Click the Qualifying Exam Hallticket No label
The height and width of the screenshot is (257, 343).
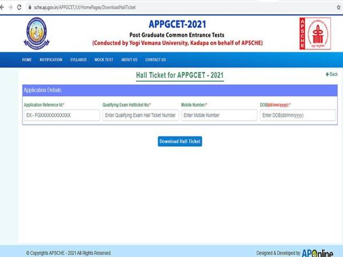[126, 105]
